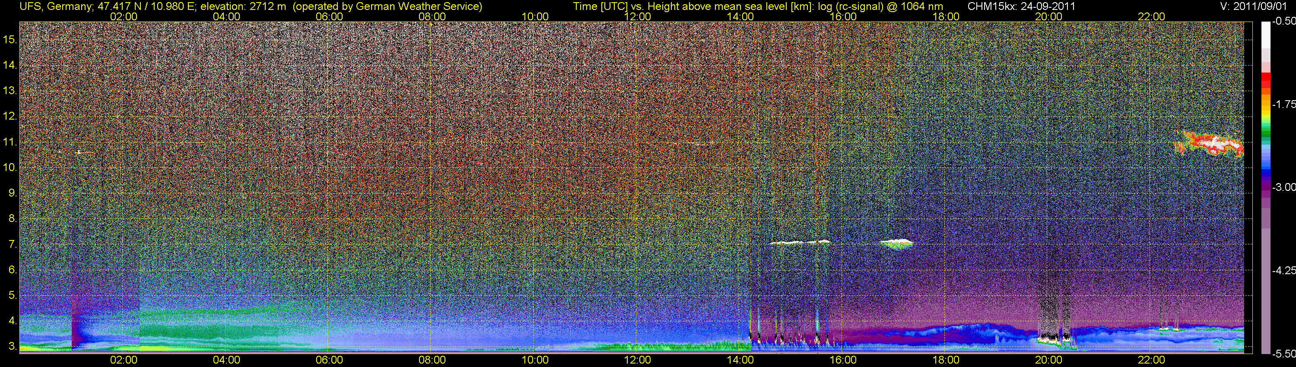Click the 16:00 label on the bottom time axis
1296x367 pixels.
click(843, 360)
